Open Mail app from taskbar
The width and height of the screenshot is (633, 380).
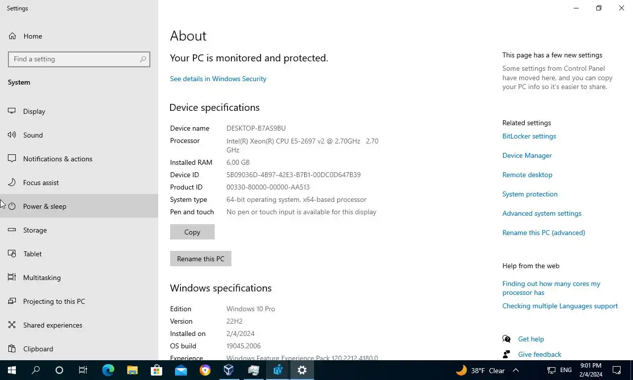pos(181,370)
